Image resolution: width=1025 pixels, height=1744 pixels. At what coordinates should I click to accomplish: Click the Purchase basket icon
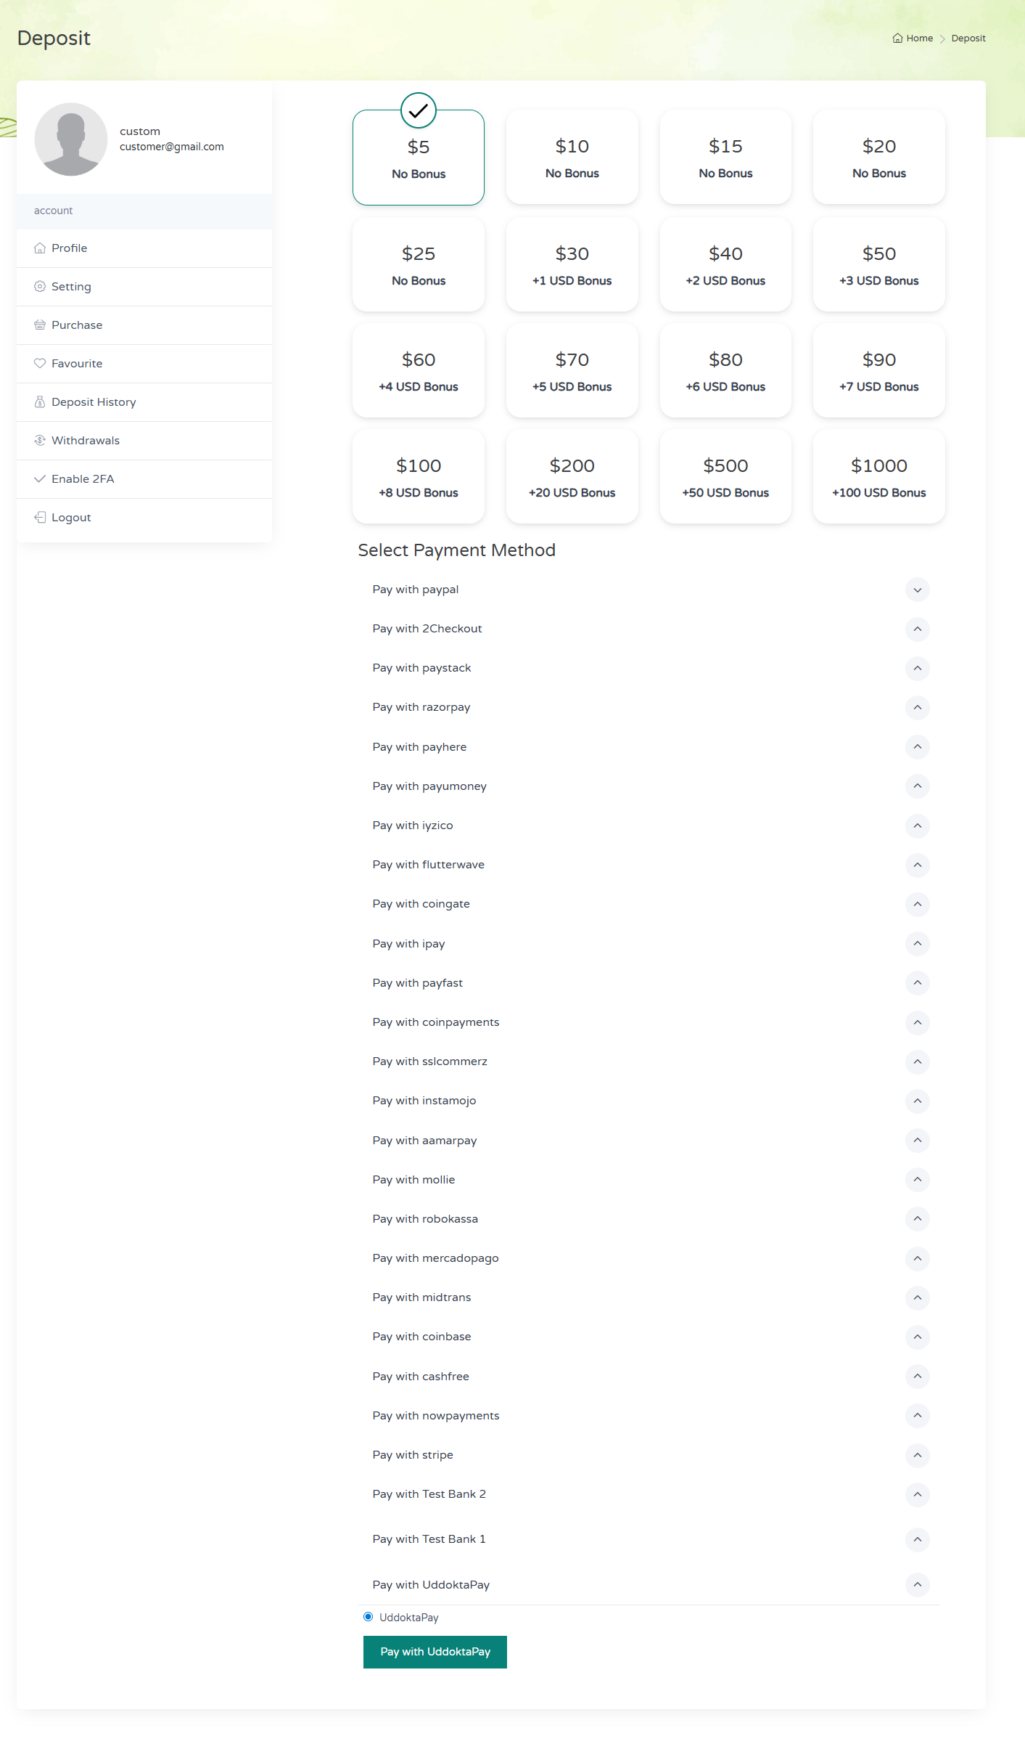pos(40,325)
